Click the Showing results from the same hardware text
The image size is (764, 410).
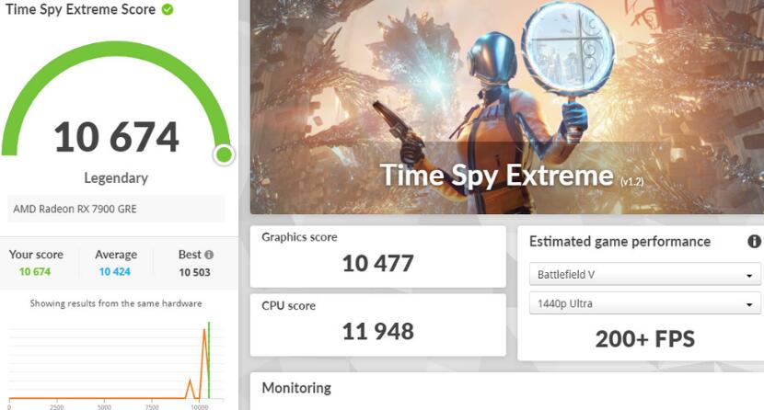tap(116, 303)
